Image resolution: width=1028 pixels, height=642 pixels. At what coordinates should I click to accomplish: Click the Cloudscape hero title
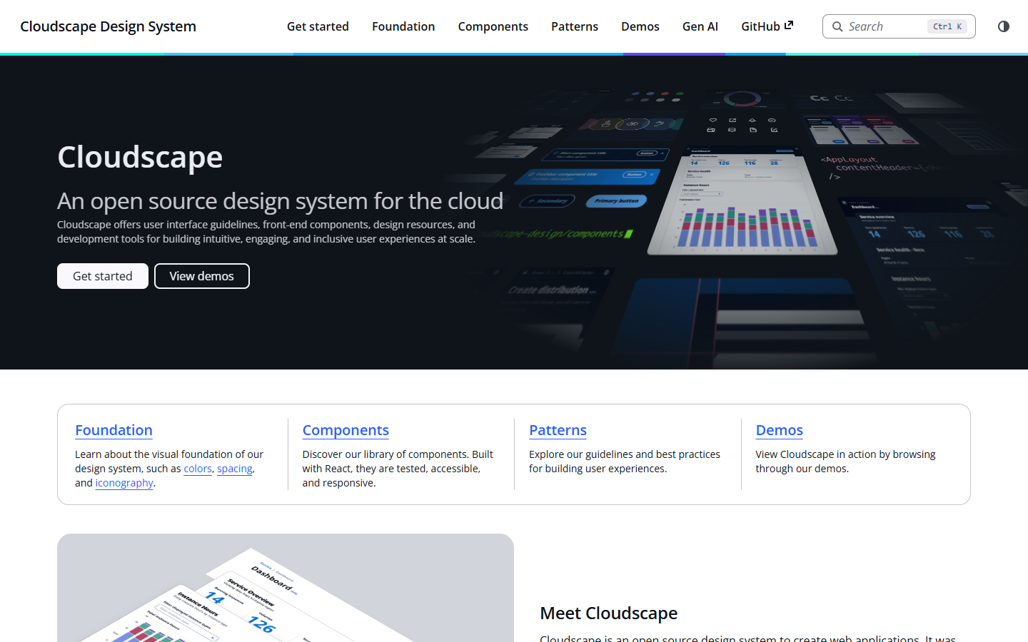point(140,156)
